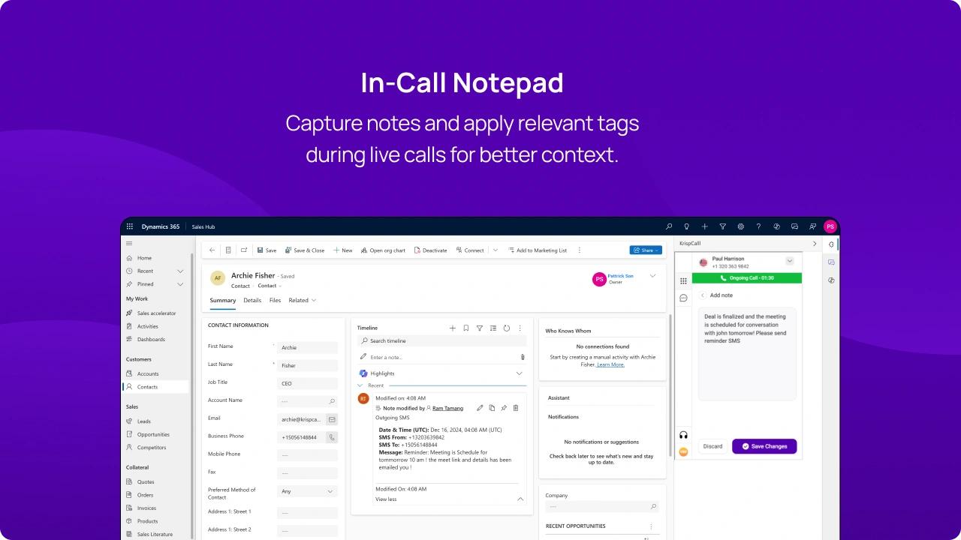
Task: Open the settings gear in top bar
Action: [740, 226]
